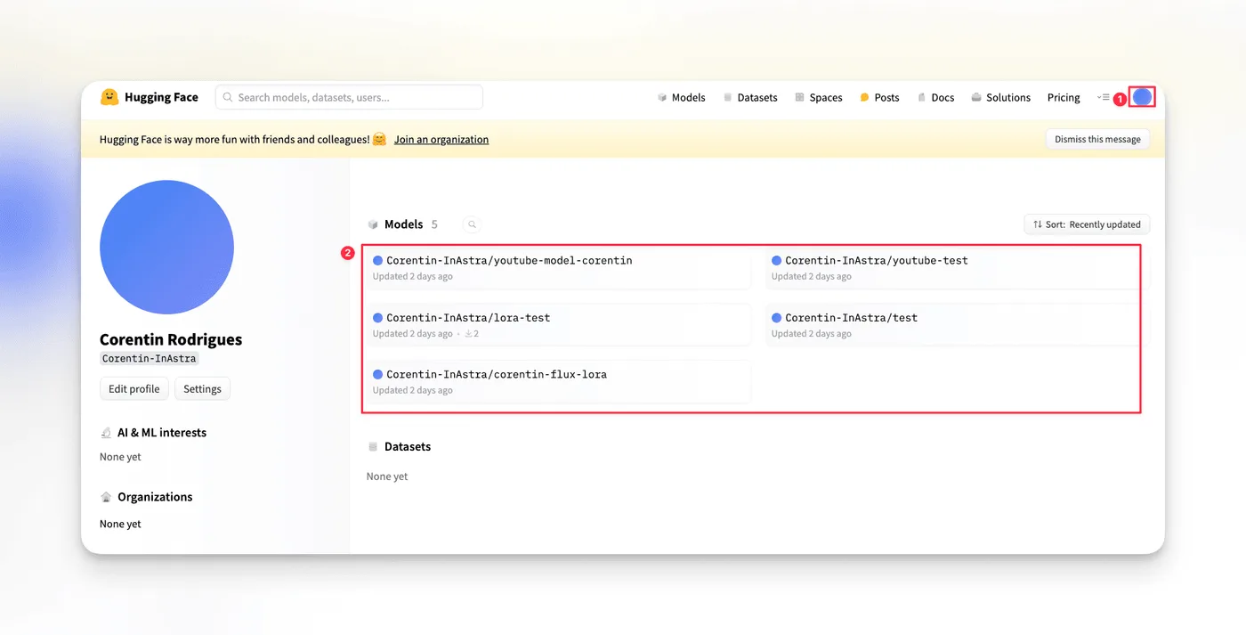Expand the Solutions navigation menu

1001,98
